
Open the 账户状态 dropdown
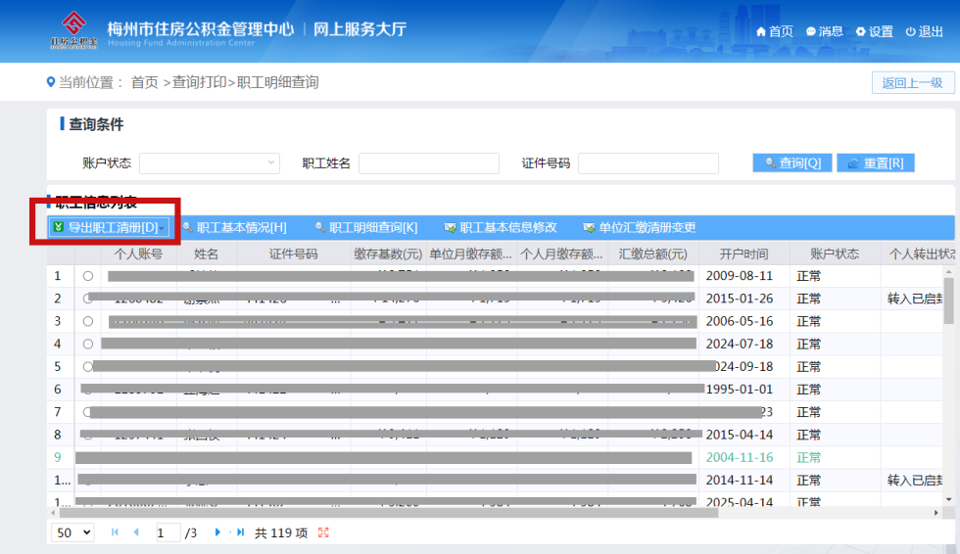(x=210, y=163)
